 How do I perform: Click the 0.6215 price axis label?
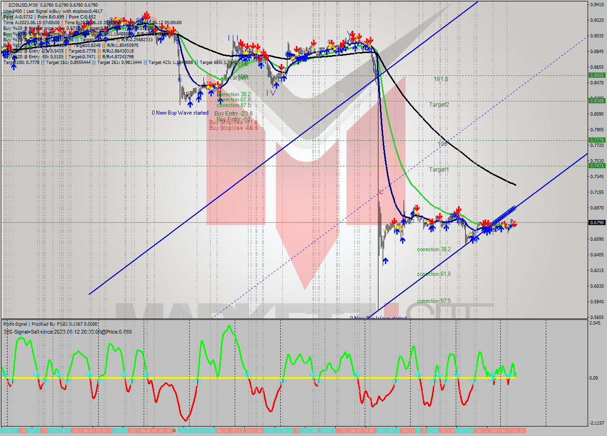click(x=597, y=270)
